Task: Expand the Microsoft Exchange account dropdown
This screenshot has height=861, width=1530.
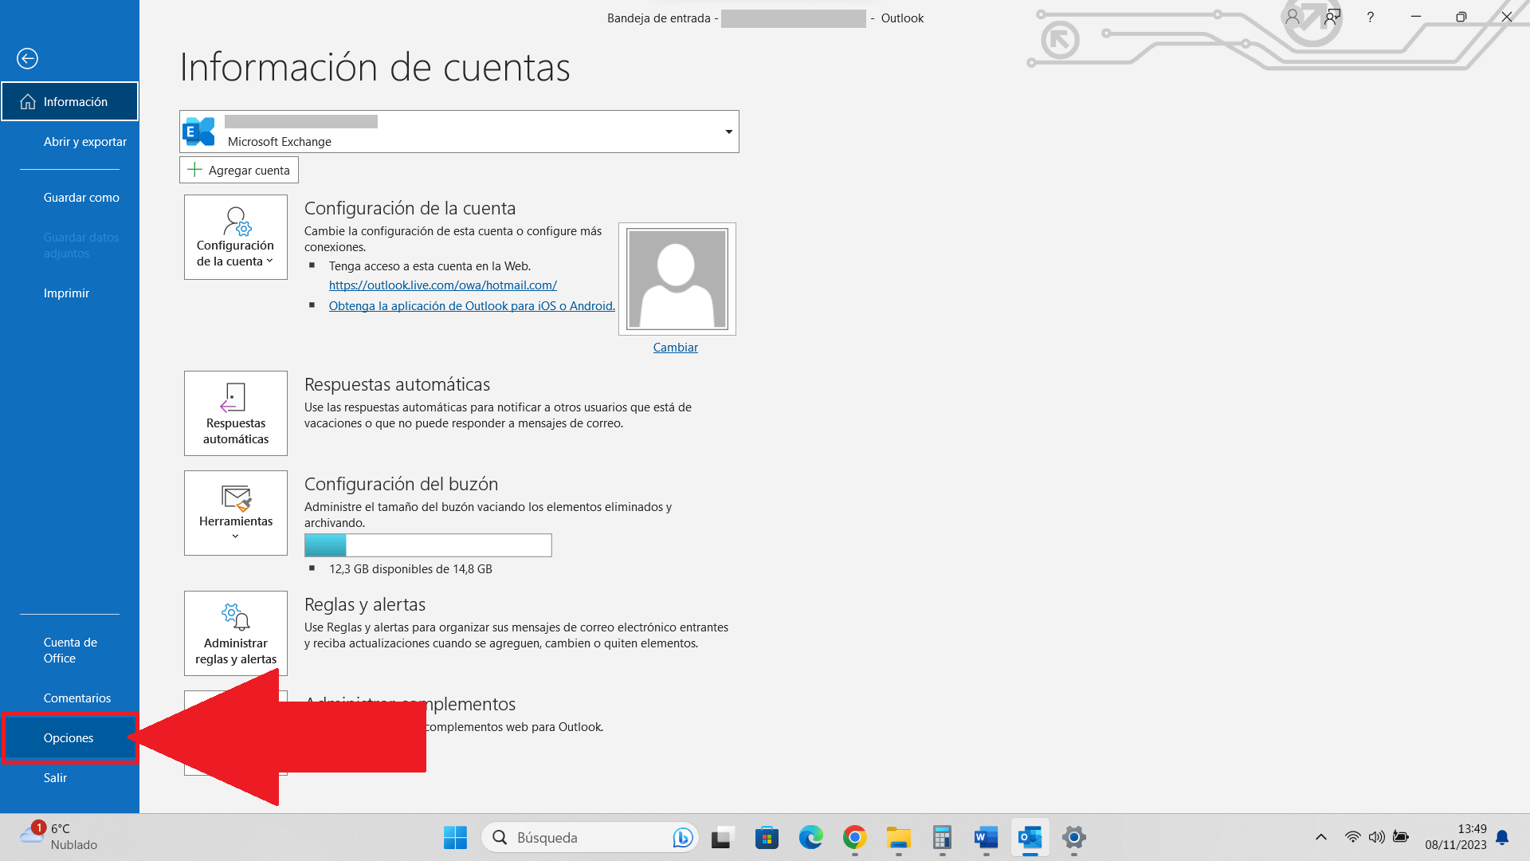Action: point(728,131)
